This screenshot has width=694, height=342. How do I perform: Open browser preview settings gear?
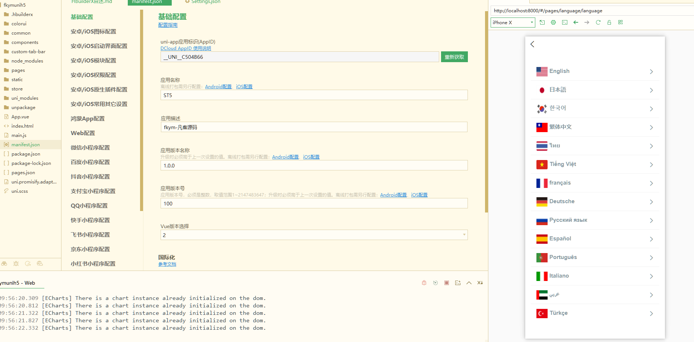553,22
